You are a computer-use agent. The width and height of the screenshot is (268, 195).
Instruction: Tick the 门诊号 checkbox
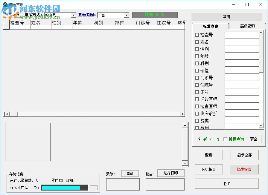[197, 78]
